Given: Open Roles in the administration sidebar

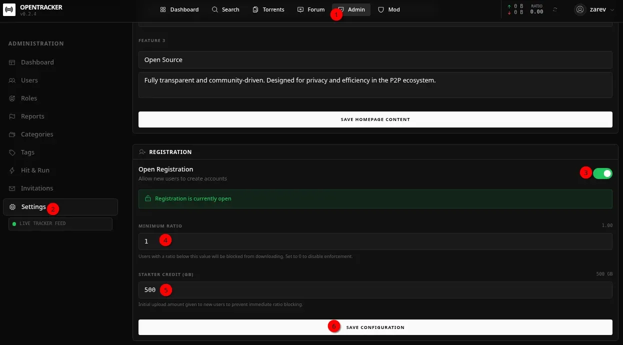Looking at the screenshot, I should (x=29, y=98).
